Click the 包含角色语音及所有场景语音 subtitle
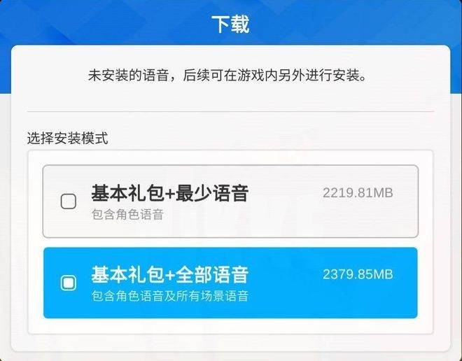462x361 pixels. 169,296
